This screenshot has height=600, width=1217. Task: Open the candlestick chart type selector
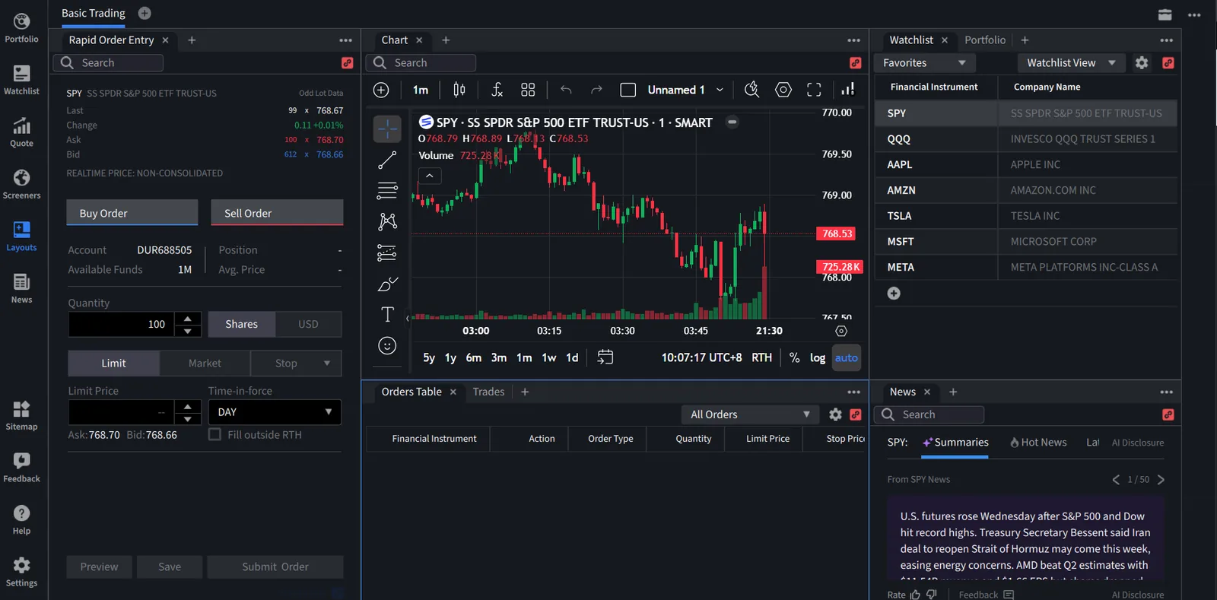coord(459,90)
